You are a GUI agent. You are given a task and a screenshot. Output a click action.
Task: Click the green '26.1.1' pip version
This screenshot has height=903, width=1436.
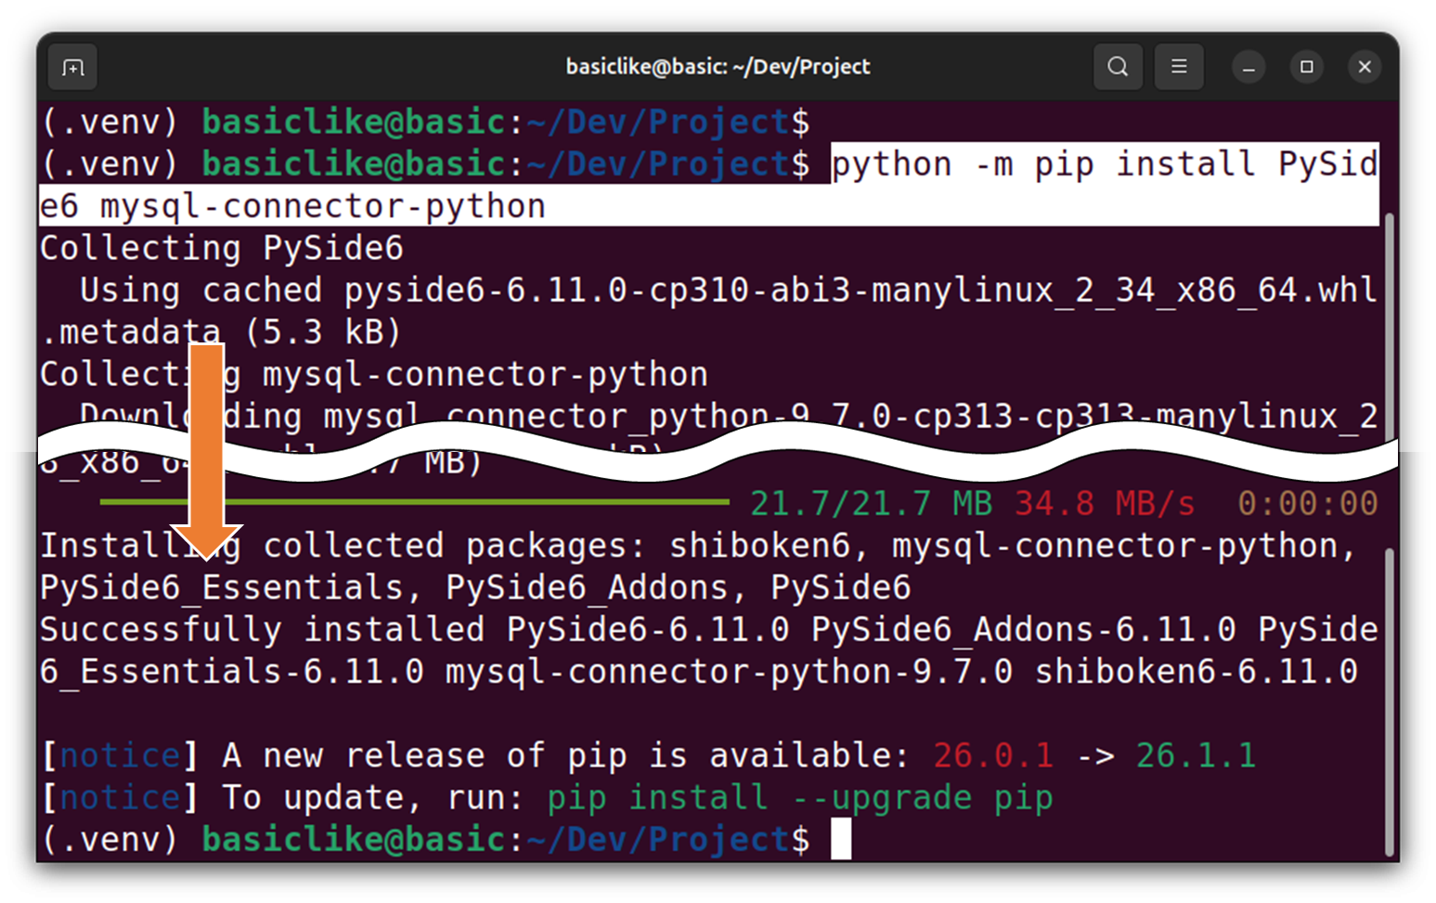click(x=1197, y=756)
